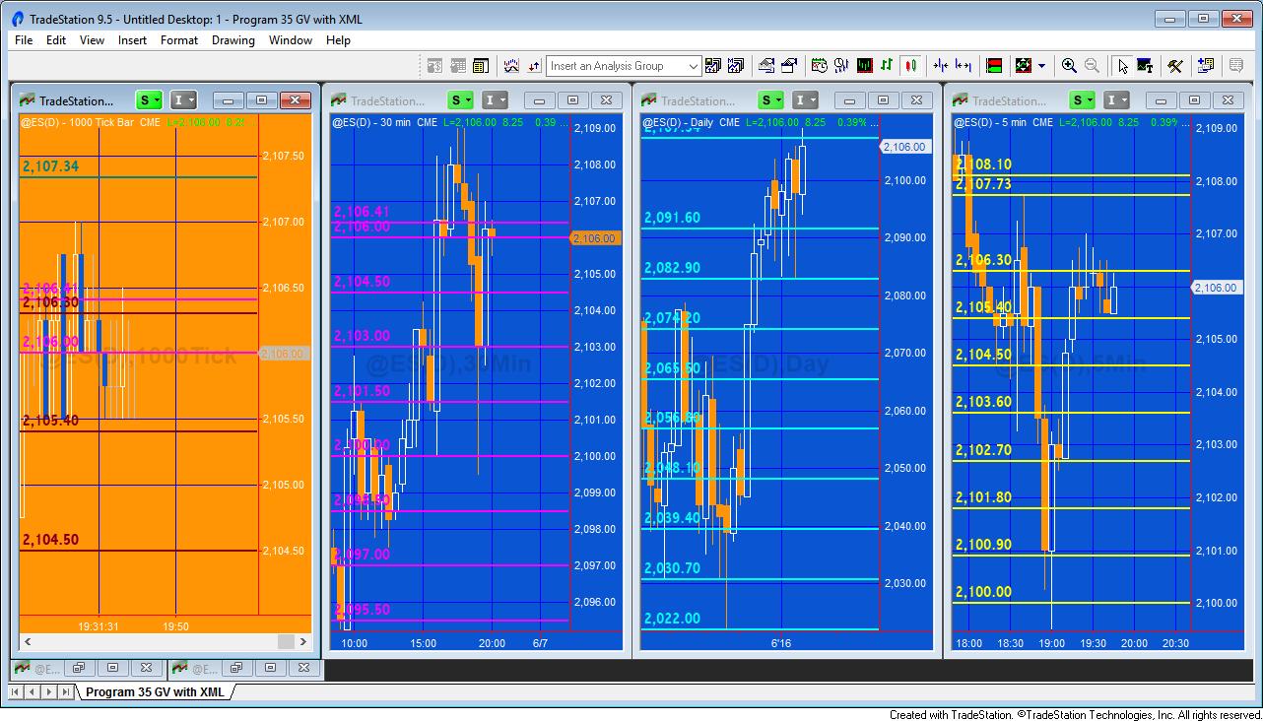Screen dimensions: 1263x721
Task: Open S dropdown in 5 min chart window
Action: pos(1083,100)
